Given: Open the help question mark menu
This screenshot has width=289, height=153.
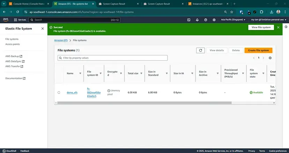Looking at the screenshot, I should tap(206, 20).
